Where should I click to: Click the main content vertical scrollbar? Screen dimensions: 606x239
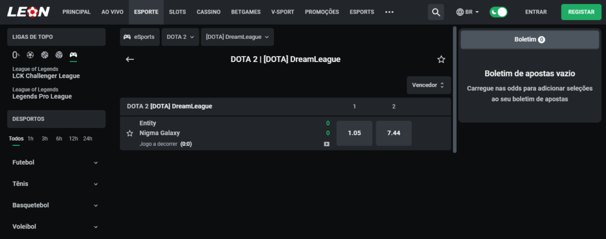point(454,89)
